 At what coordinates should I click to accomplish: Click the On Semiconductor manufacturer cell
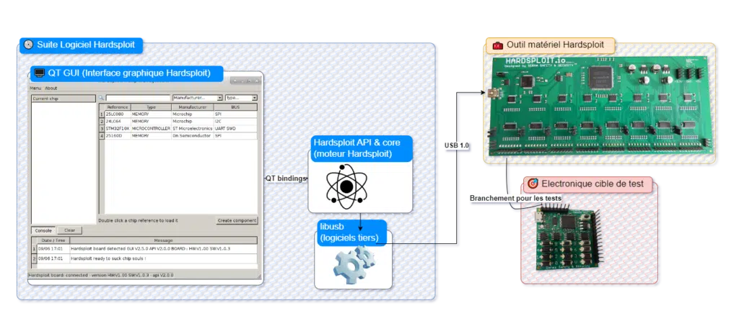coord(192,135)
